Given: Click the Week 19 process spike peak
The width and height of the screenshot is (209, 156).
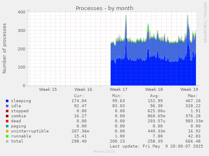Looking at the screenshot, I should click(188, 15).
